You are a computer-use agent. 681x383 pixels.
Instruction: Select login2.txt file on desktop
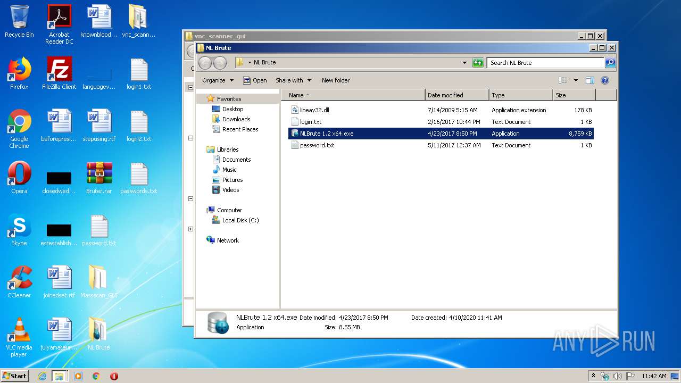pyautogui.click(x=139, y=126)
